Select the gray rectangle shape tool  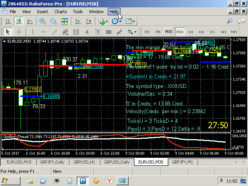(x=108, y=32)
